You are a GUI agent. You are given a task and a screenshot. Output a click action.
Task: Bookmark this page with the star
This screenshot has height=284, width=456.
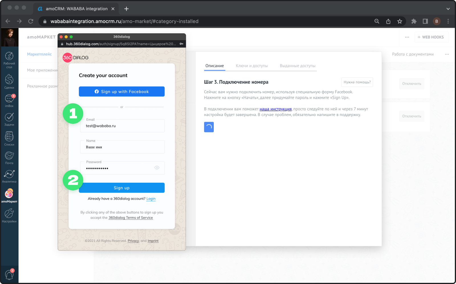click(400, 21)
